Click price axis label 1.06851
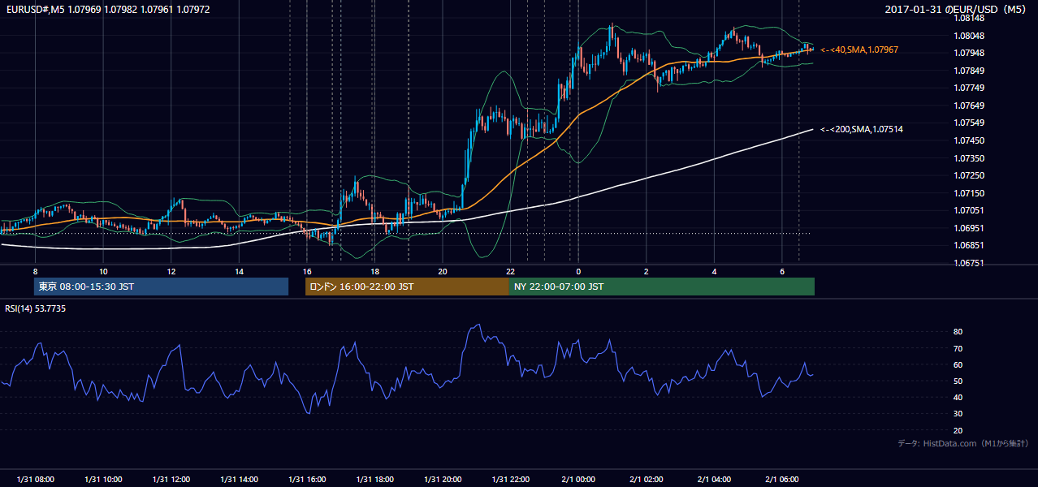 coord(971,245)
